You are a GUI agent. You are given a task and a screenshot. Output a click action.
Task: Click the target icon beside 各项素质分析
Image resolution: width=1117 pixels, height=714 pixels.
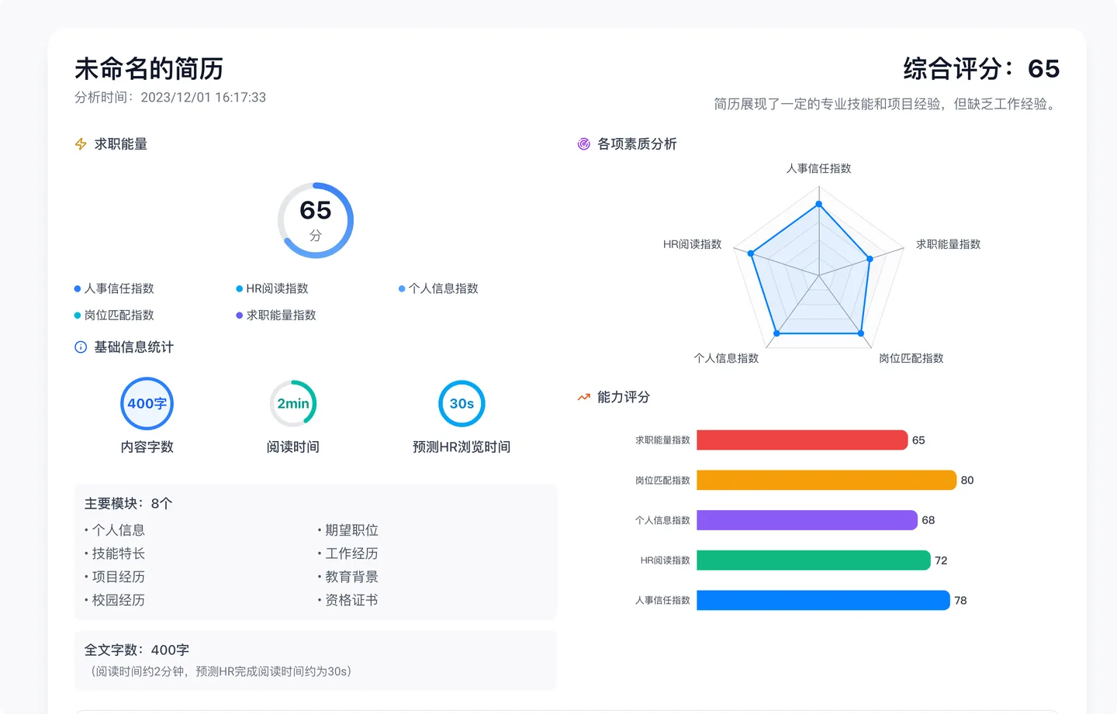coord(584,144)
